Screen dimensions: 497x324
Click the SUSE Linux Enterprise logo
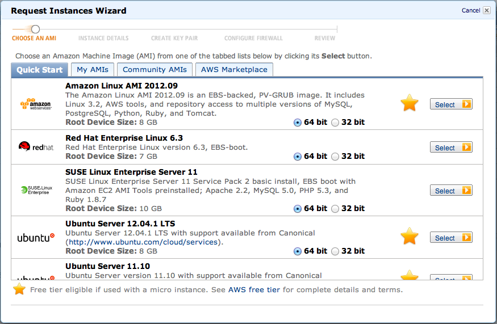36,190
